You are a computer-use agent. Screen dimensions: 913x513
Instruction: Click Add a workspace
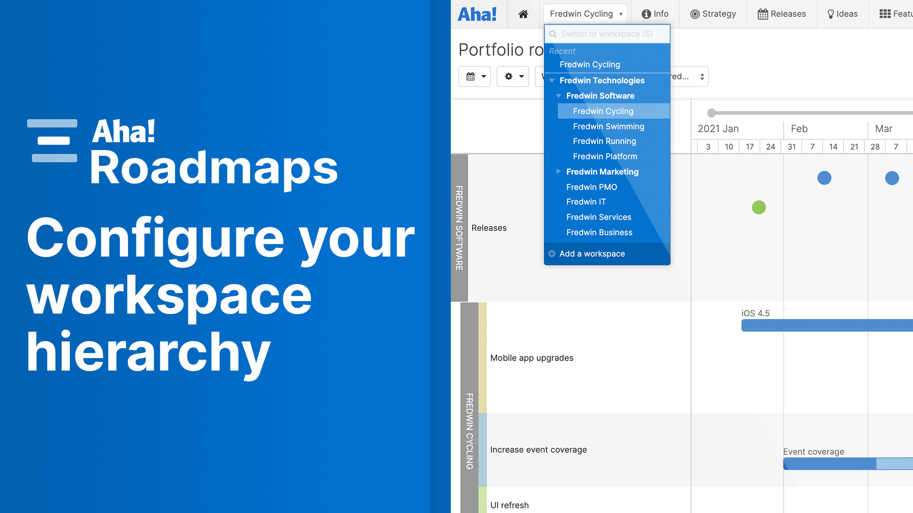coord(592,254)
